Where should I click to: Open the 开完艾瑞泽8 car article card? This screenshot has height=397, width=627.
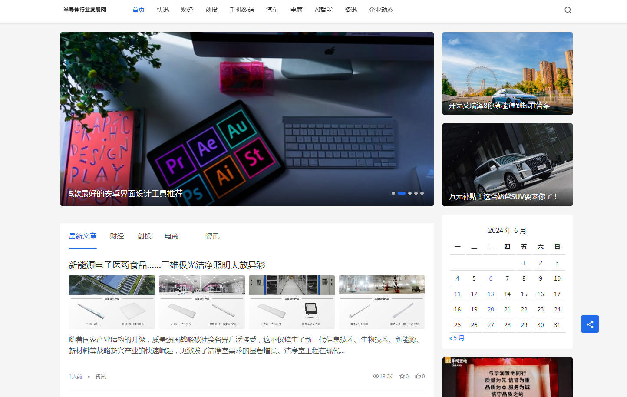coord(508,73)
